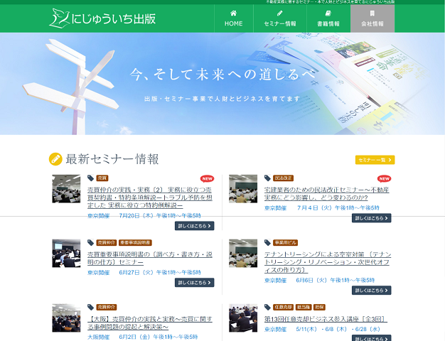Viewport: 445px width, 341px height.
Task: Open thumbnail of 第13回任意売却 seminar
Action: 243,318
